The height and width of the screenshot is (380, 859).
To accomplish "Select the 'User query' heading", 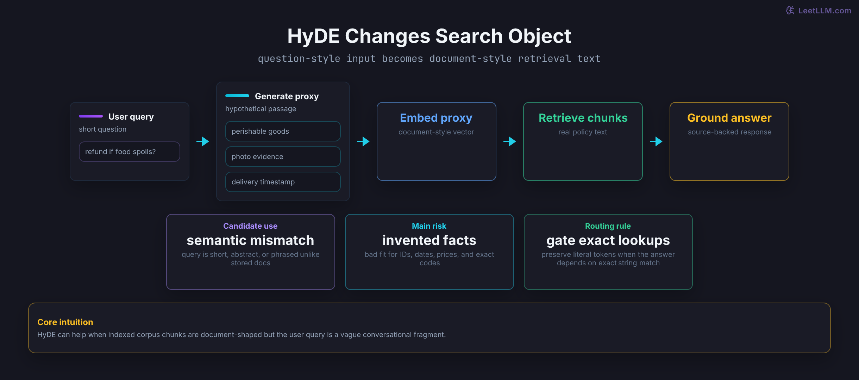I will click(x=131, y=116).
